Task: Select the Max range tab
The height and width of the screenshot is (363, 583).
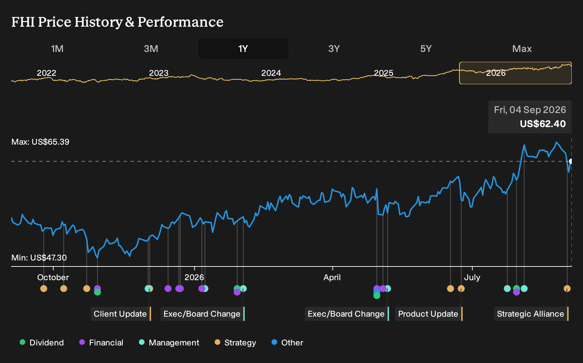Action: pyautogui.click(x=522, y=48)
